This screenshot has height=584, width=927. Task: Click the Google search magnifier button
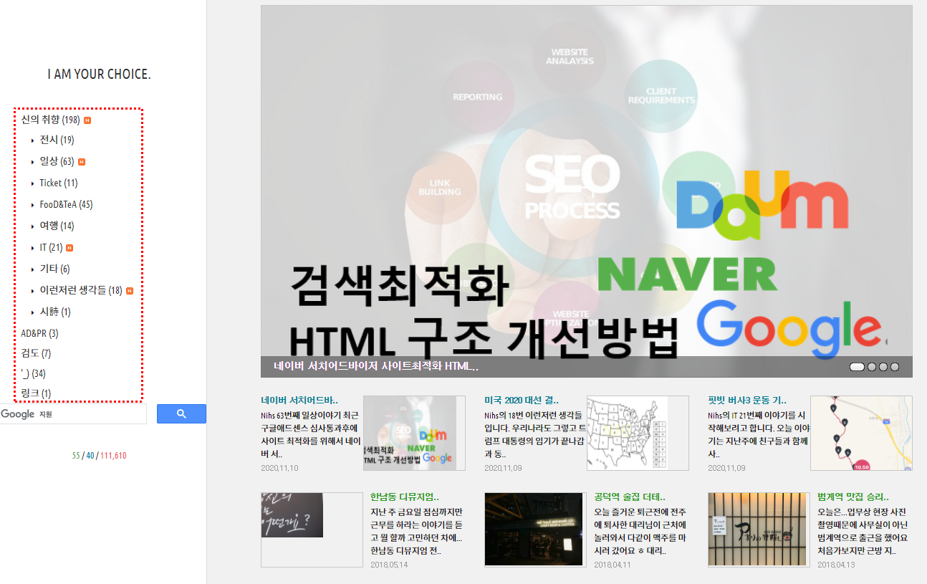[181, 413]
